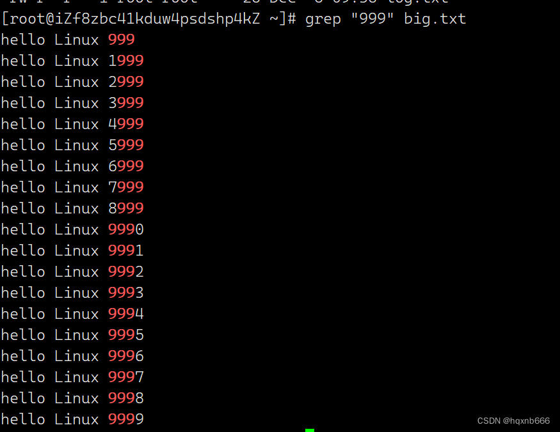The height and width of the screenshot is (432, 560).
Task: Select the line hello Linux 5999
Action: pos(72,145)
